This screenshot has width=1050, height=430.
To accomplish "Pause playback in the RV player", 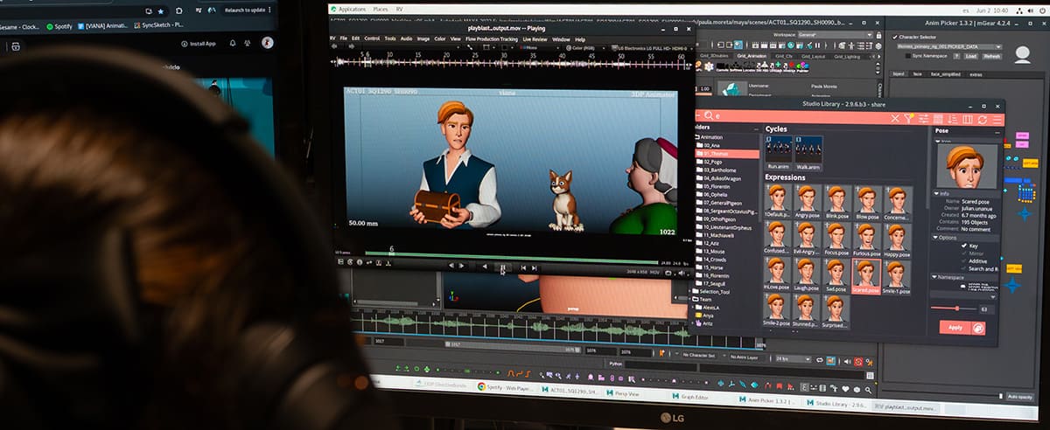I will (x=502, y=267).
